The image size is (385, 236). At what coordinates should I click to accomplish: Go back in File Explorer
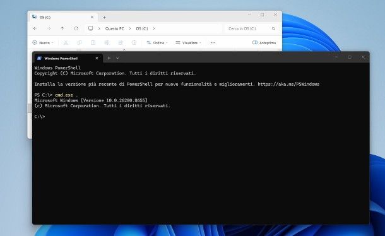tap(35, 28)
